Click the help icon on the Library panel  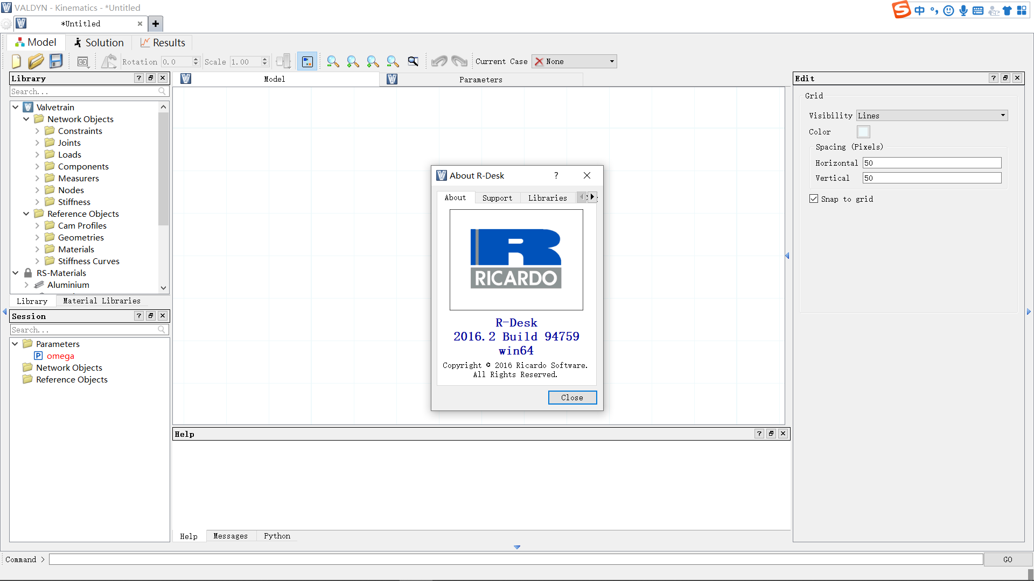coord(139,78)
